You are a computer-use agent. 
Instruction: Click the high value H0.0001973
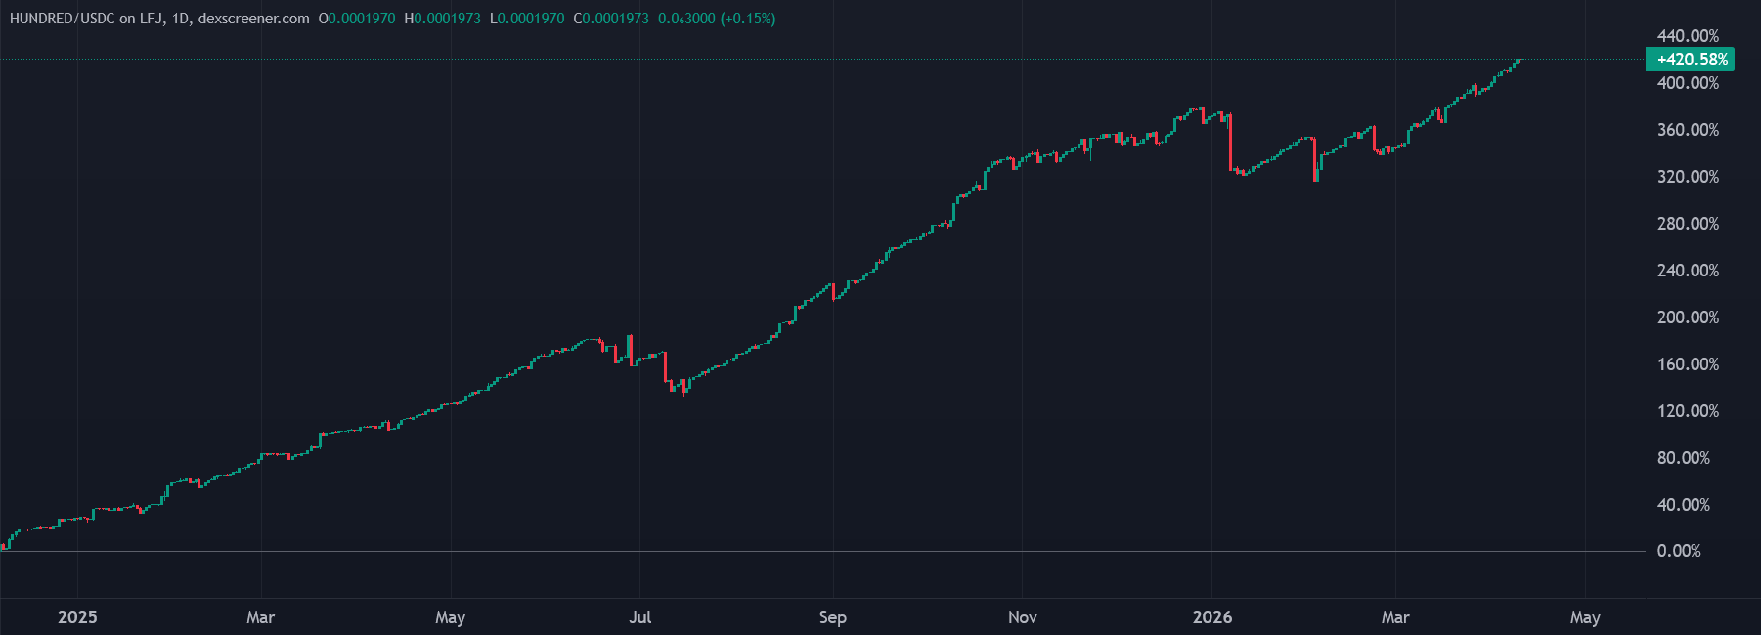(442, 19)
